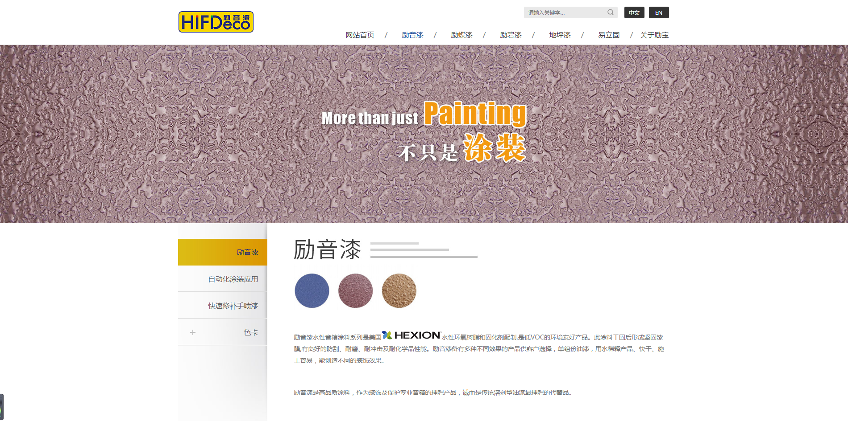Image resolution: width=848 pixels, height=421 pixels.
Task: Open 自动化涂装应用 in the sidebar
Action: (233, 279)
